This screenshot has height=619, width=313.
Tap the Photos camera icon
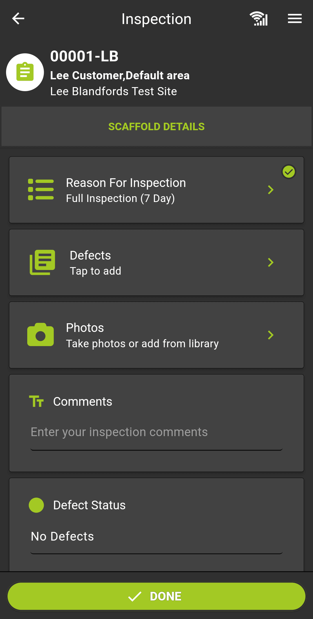(41, 335)
